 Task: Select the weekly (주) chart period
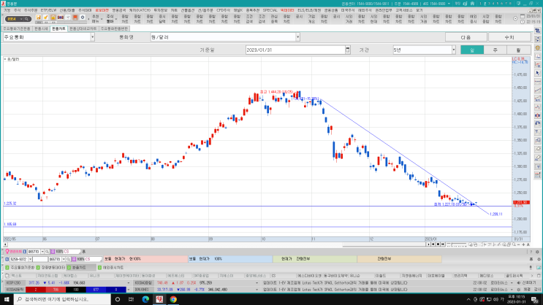point(495,50)
